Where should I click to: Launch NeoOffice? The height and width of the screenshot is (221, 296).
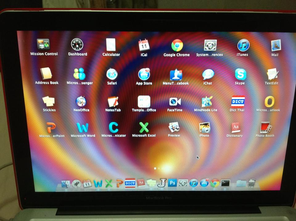pos(81,101)
